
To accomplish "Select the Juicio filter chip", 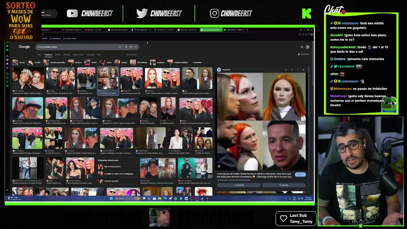I will pos(106,62).
